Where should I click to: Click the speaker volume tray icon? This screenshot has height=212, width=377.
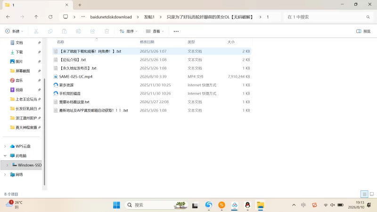click(333, 205)
